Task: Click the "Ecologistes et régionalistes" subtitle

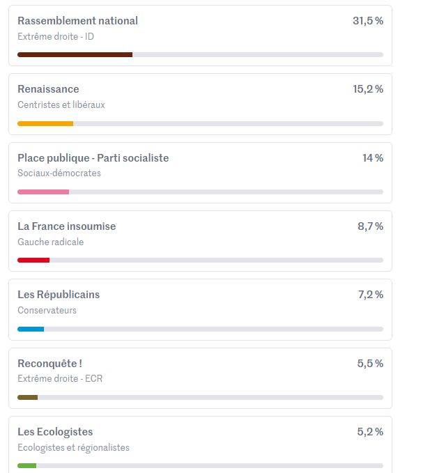Action: coord(73,447)
